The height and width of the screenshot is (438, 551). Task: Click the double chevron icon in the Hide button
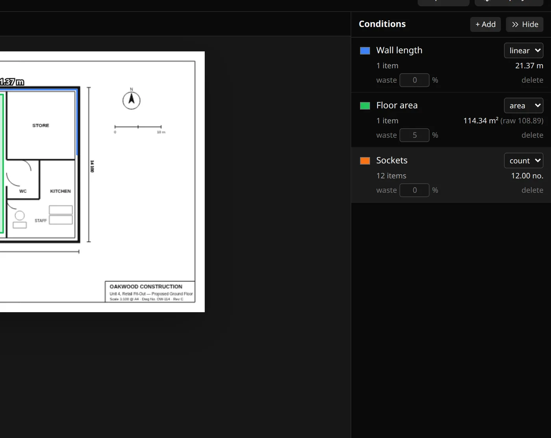pyautogui.click(x=515, y=24)
